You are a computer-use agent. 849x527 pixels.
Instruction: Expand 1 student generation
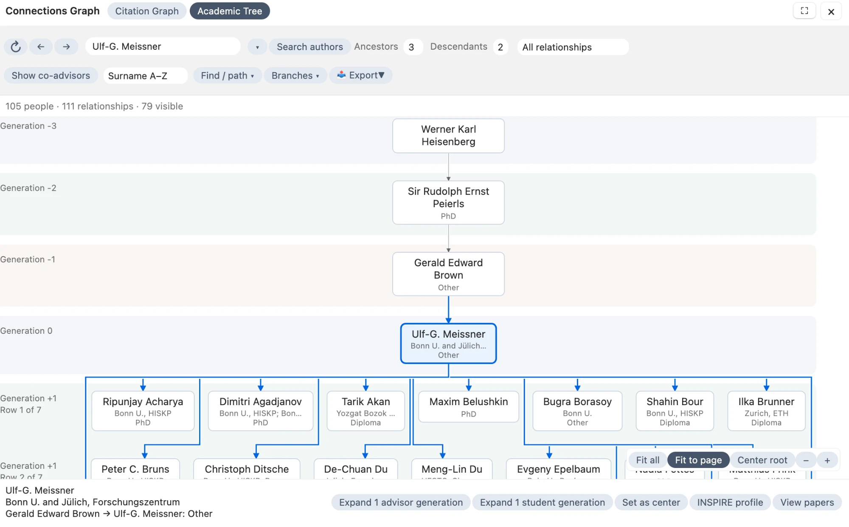[x=542, y=502]
